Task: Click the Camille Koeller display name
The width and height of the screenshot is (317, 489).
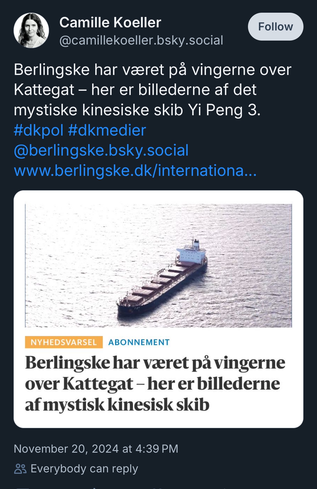Action: tap(110, 23)
